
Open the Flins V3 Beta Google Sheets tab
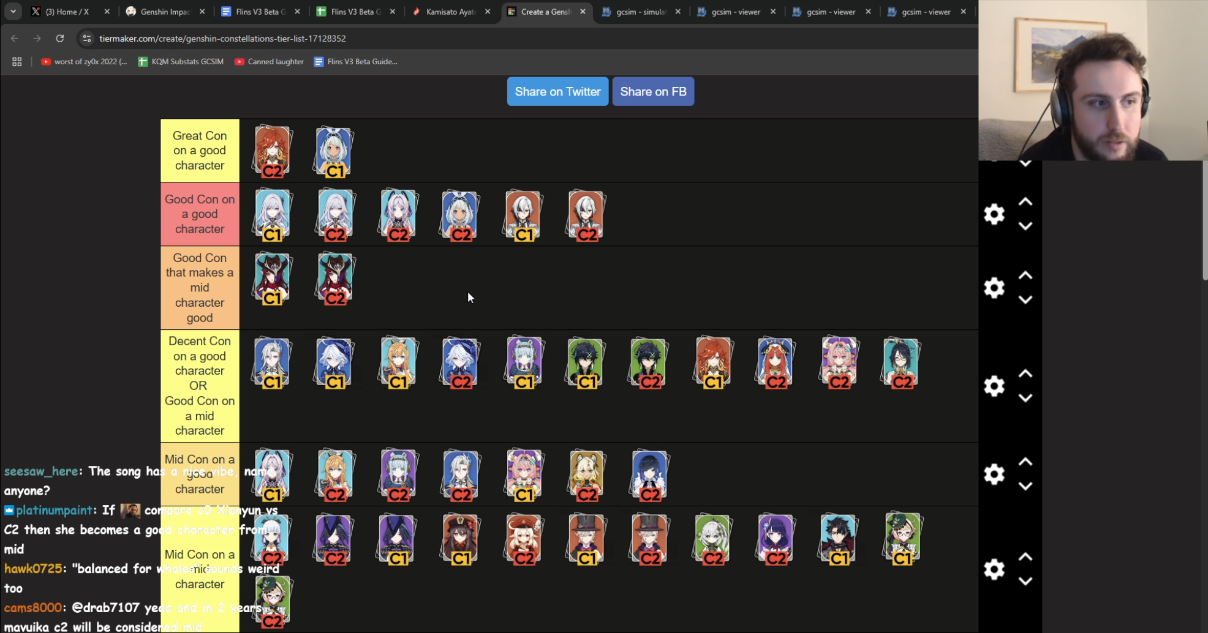355,12
